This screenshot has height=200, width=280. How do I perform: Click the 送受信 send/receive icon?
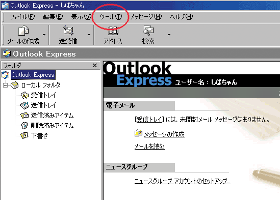(68, 31)
